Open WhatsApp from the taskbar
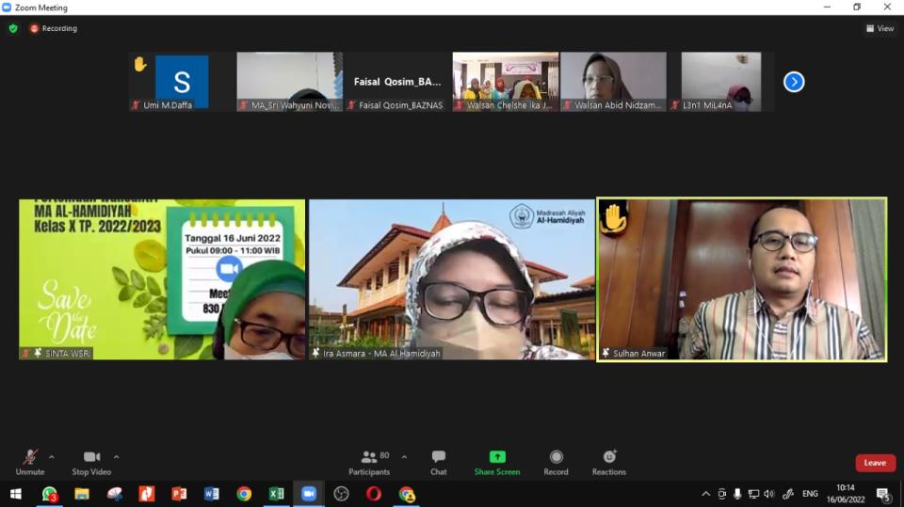The width and height of the screenshot is (904, 507). (x=49, y=494)
